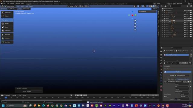Screen dimensions: 193x108
Task: Open the Object Mode dropdown
Action: click(10, 6)
